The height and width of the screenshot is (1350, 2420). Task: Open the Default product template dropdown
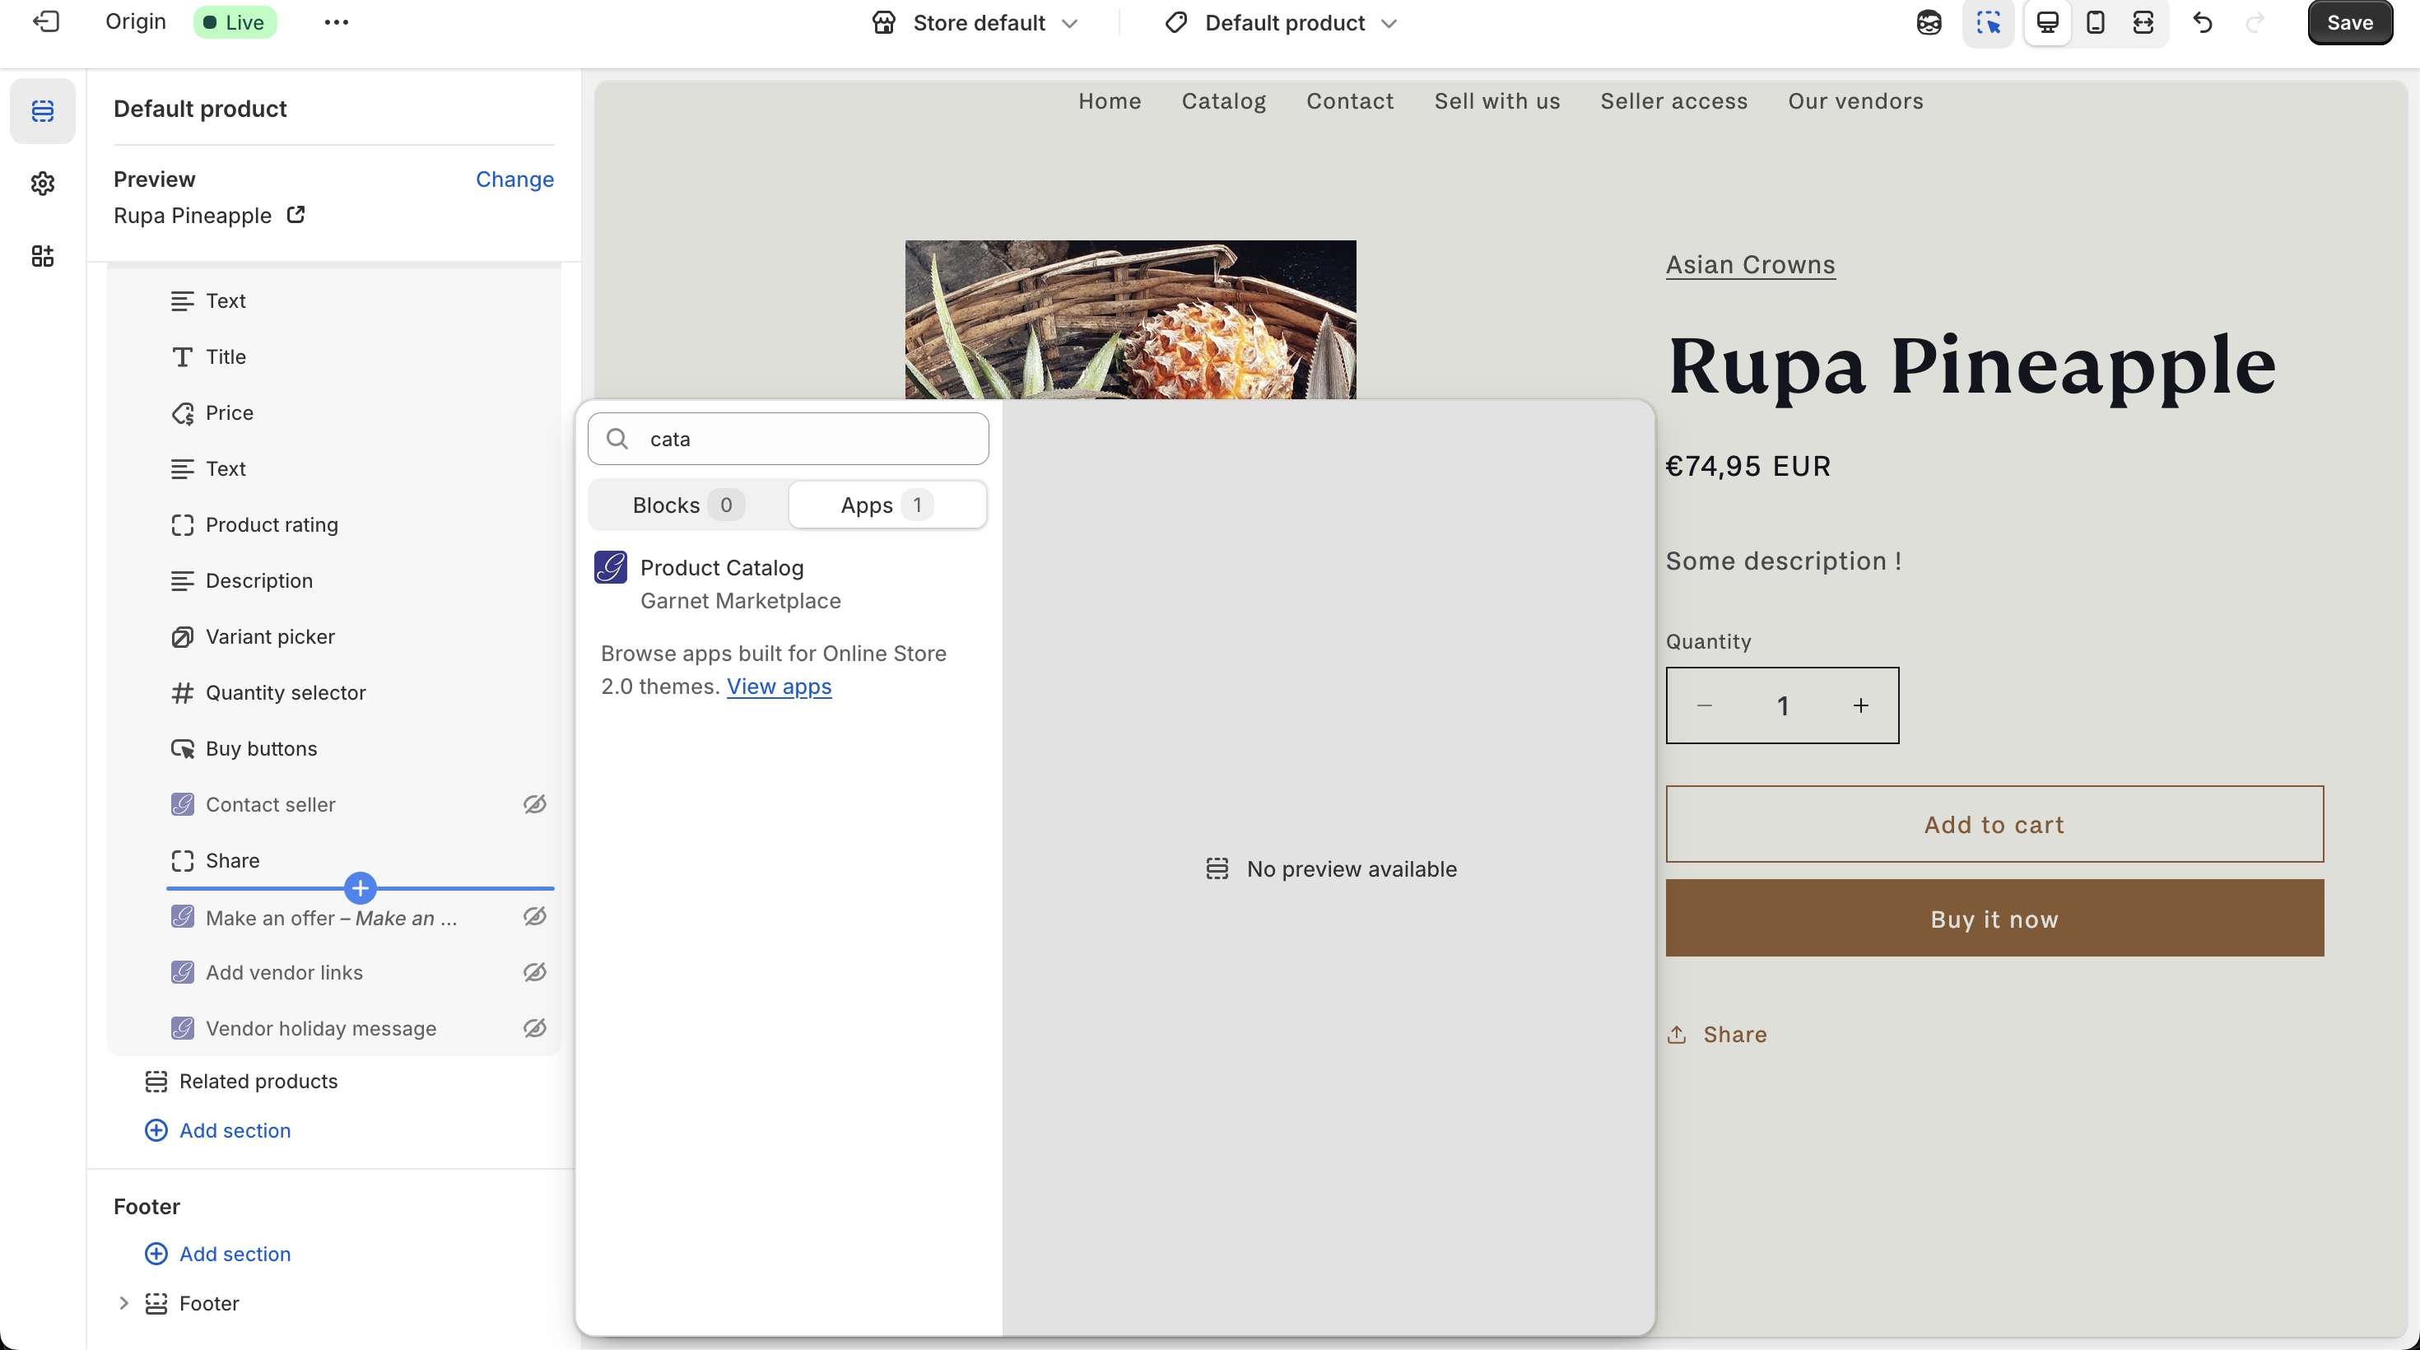[1279, 22]
